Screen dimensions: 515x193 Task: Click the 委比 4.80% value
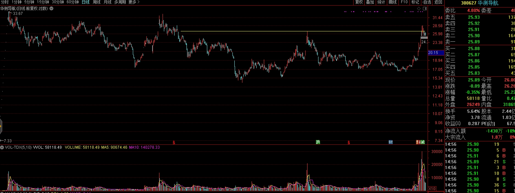pyautogui.click(x=473, y=10)
